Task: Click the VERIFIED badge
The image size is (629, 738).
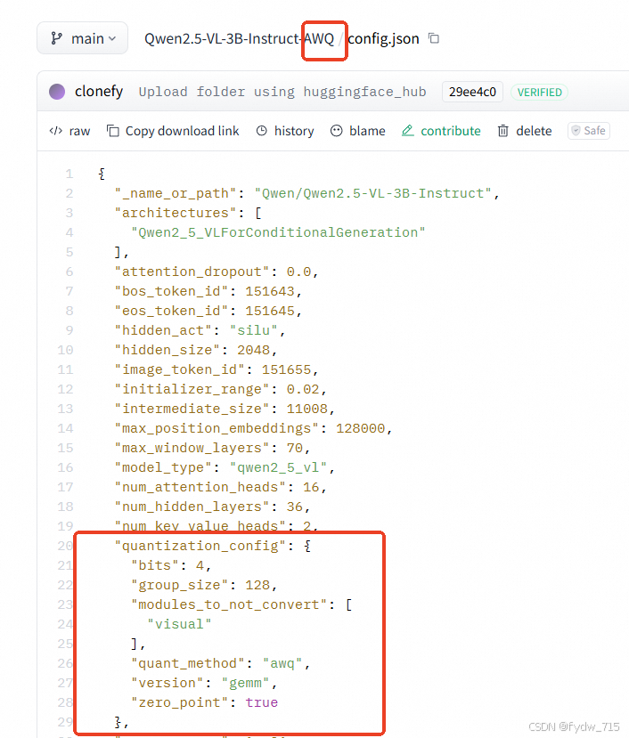Action: 540,93
